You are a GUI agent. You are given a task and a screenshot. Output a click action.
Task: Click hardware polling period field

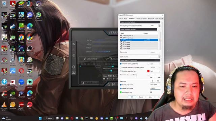point(154,26)
